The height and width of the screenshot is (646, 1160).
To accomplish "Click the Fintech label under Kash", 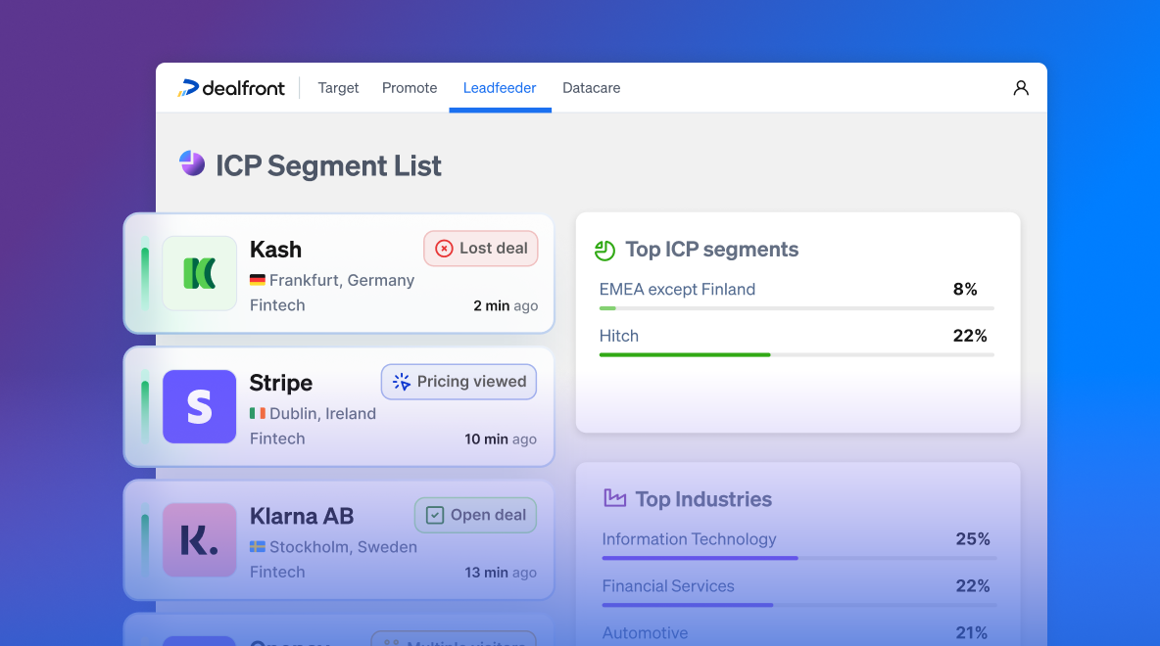I will pyautogui.click(x=277, y=305).
